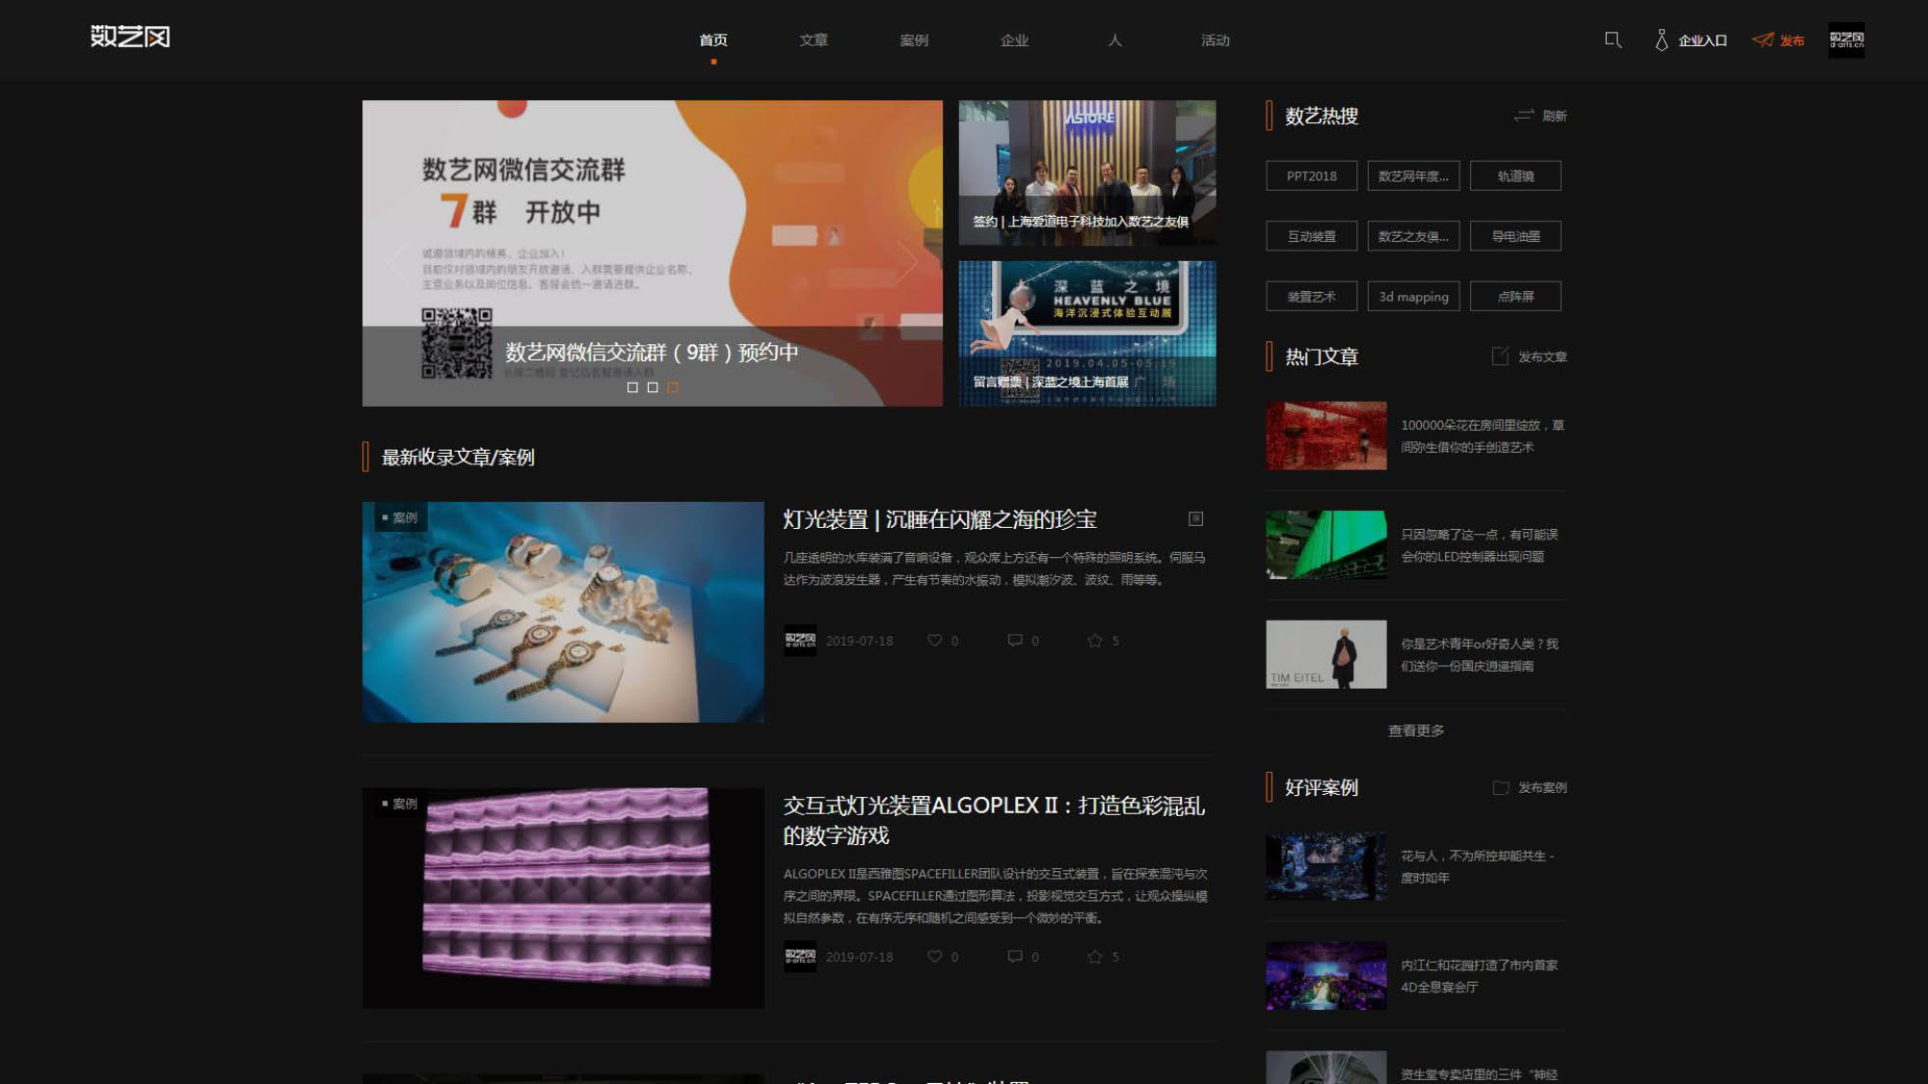This screenshot has height=1084, width=1928.
Task: Like the ALGOPLEX II article heart
Action: click(x=934, y=956)
